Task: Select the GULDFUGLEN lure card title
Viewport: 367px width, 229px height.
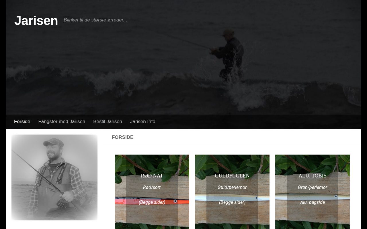Action: point(232,176)
